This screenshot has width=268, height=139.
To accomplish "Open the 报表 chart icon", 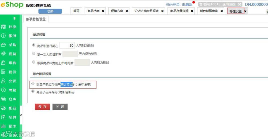I will 3,126.
